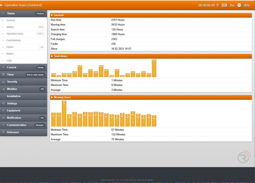Collapse the Mowing times panel
255x183 pixels.
coord(151,97)
